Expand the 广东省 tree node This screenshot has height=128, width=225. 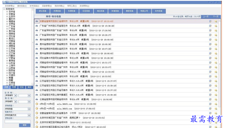(x=7, y=26)
